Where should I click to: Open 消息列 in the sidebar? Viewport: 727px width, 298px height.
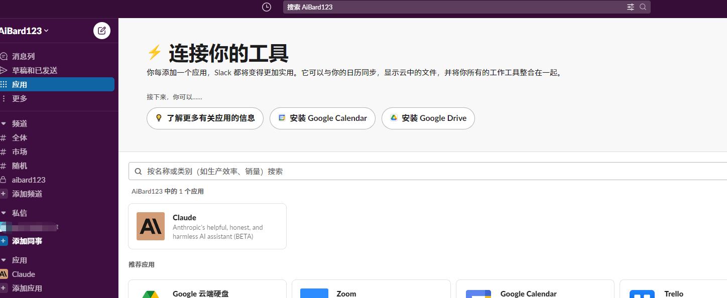[x=23, y=57]
